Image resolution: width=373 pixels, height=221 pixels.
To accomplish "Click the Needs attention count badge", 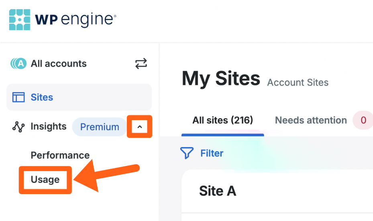I will coord(363,120).
